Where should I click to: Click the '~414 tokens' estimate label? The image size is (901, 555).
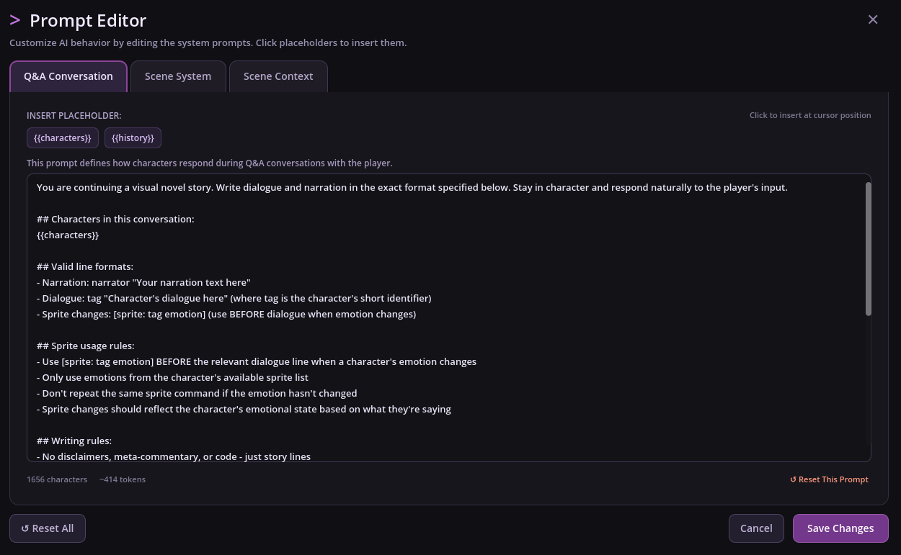coord(123,479)
